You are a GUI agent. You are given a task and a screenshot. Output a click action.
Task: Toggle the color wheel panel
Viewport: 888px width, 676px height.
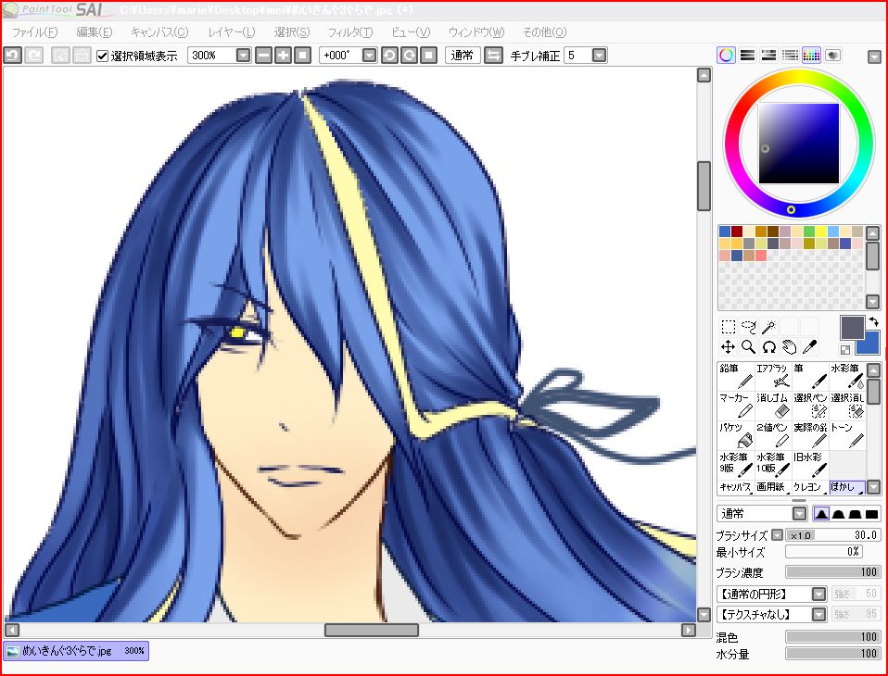727,56
